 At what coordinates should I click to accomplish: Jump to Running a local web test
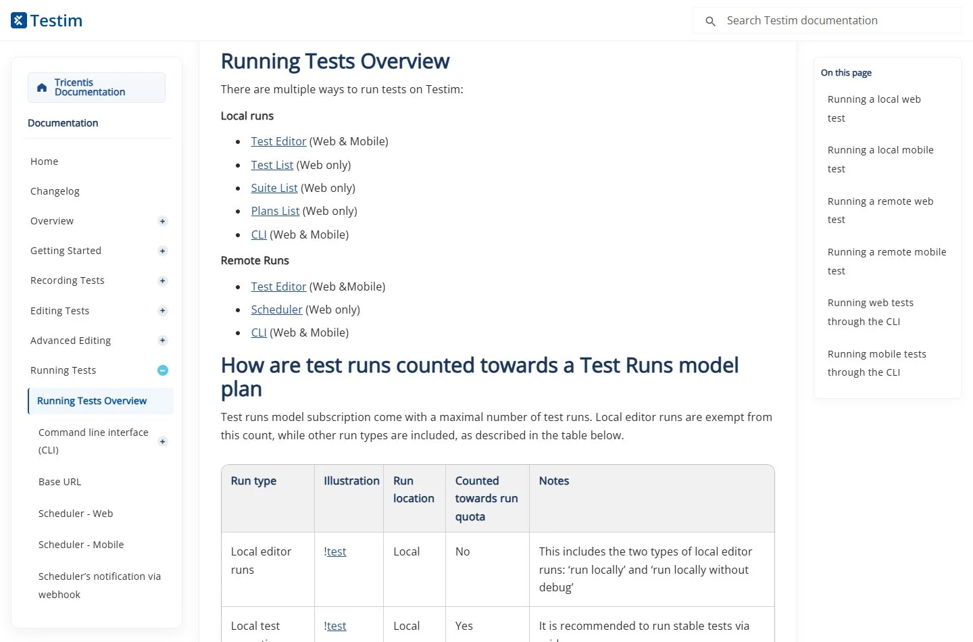[874, 109]
